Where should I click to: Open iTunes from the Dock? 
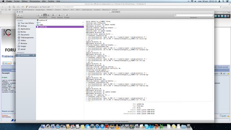click(x=97, y=126)
